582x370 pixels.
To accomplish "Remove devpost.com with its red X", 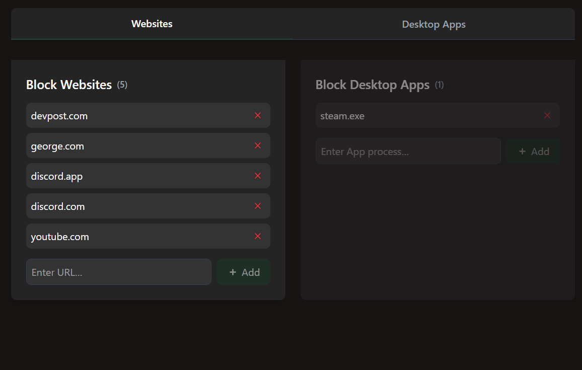I will [258, 115].
